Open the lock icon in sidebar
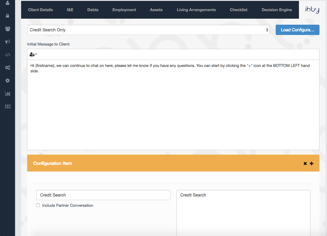327x236 pixels. [x=8, y=16]
